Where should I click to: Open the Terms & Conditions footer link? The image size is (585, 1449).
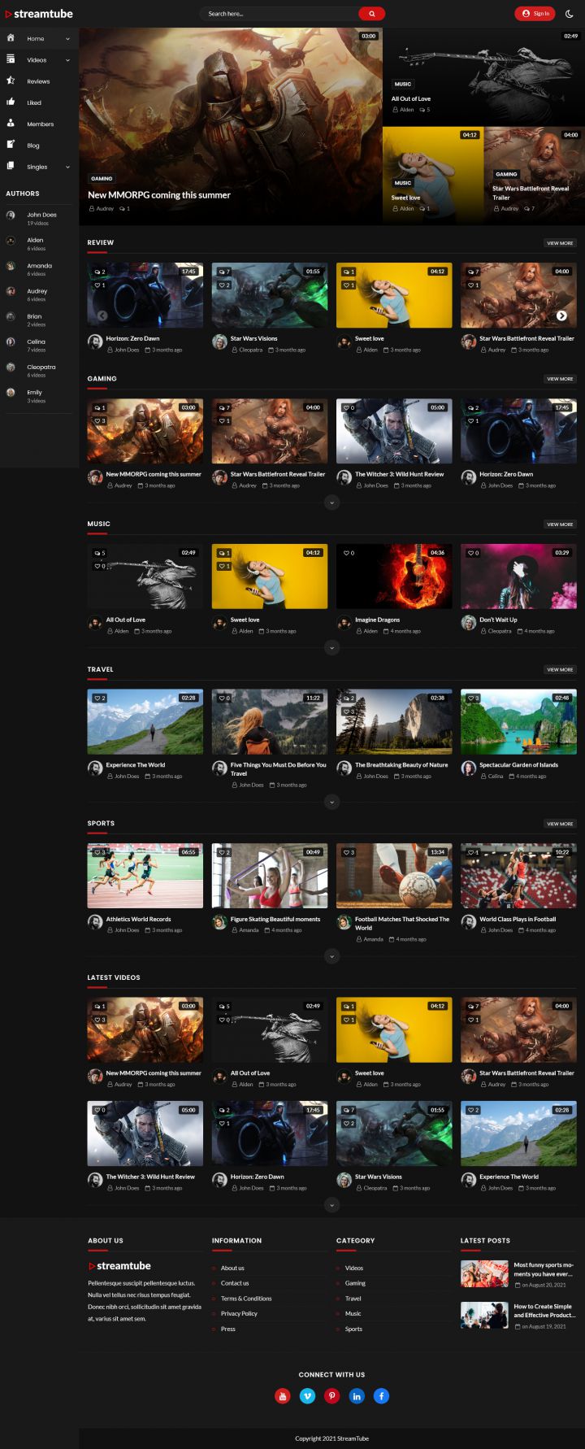coord(246,1299)
